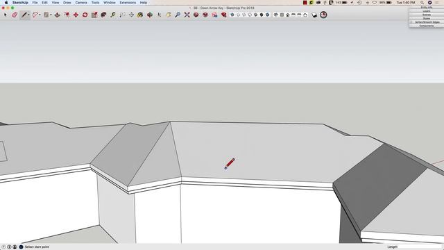Switch to Iso house view
444x250 pixels.
click(276, 15)
